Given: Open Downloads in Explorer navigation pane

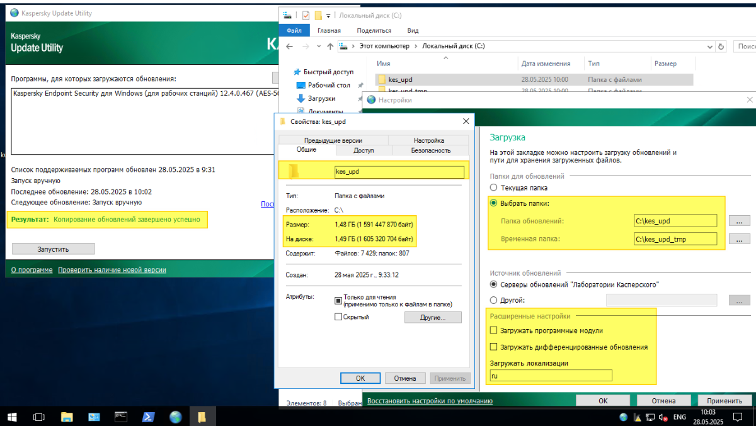Looking at the screenshot, I should pos(321,98).
